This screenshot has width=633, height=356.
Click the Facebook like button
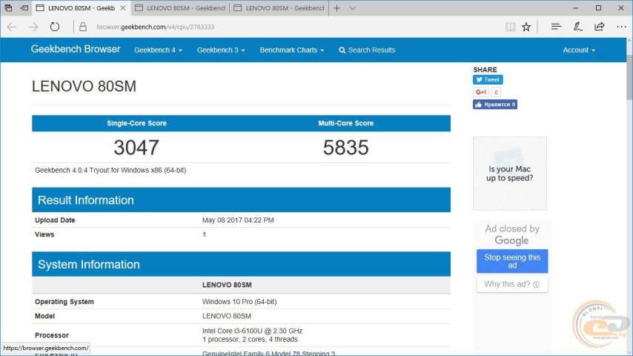[495, 105]
